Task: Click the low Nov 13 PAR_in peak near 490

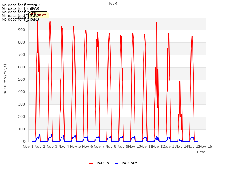Action: pyautogui.click(x=180, y=81)
